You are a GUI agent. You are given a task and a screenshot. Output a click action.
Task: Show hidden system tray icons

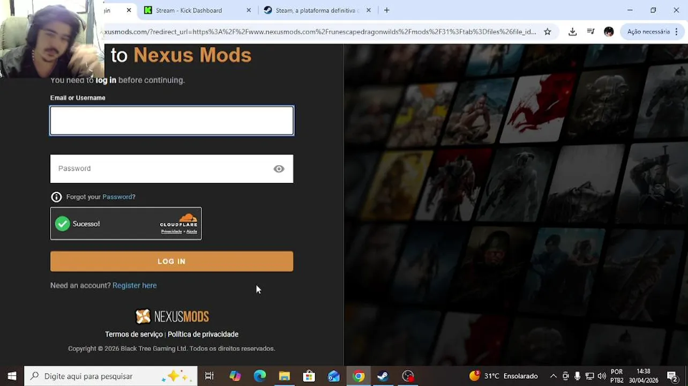coord(554,376)
